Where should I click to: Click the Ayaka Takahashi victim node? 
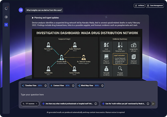(x=75, y=47)
